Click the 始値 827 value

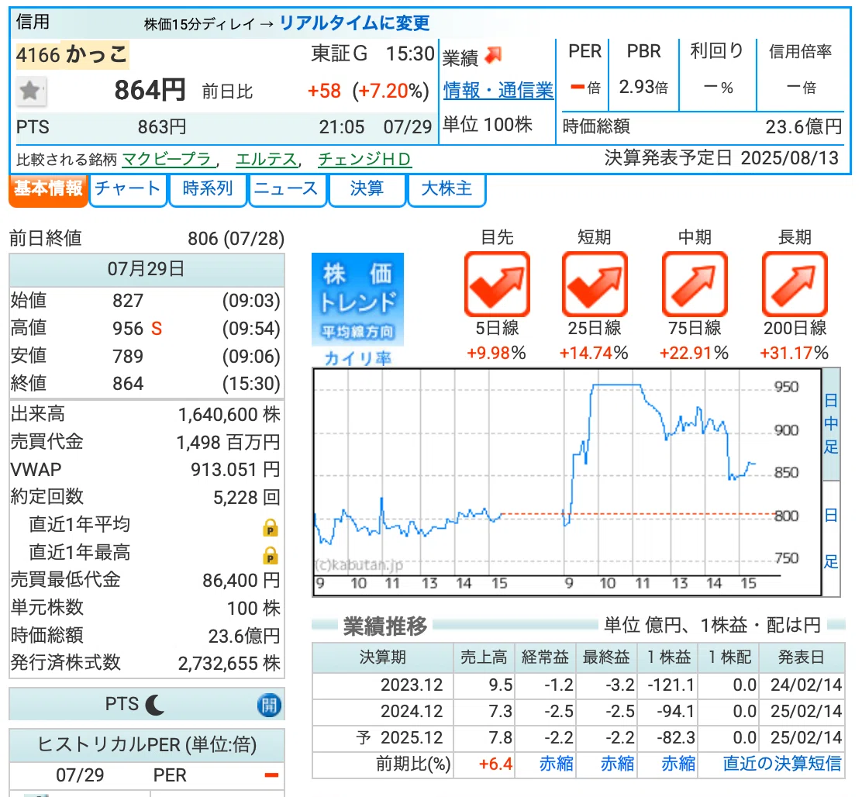[128, 302]
